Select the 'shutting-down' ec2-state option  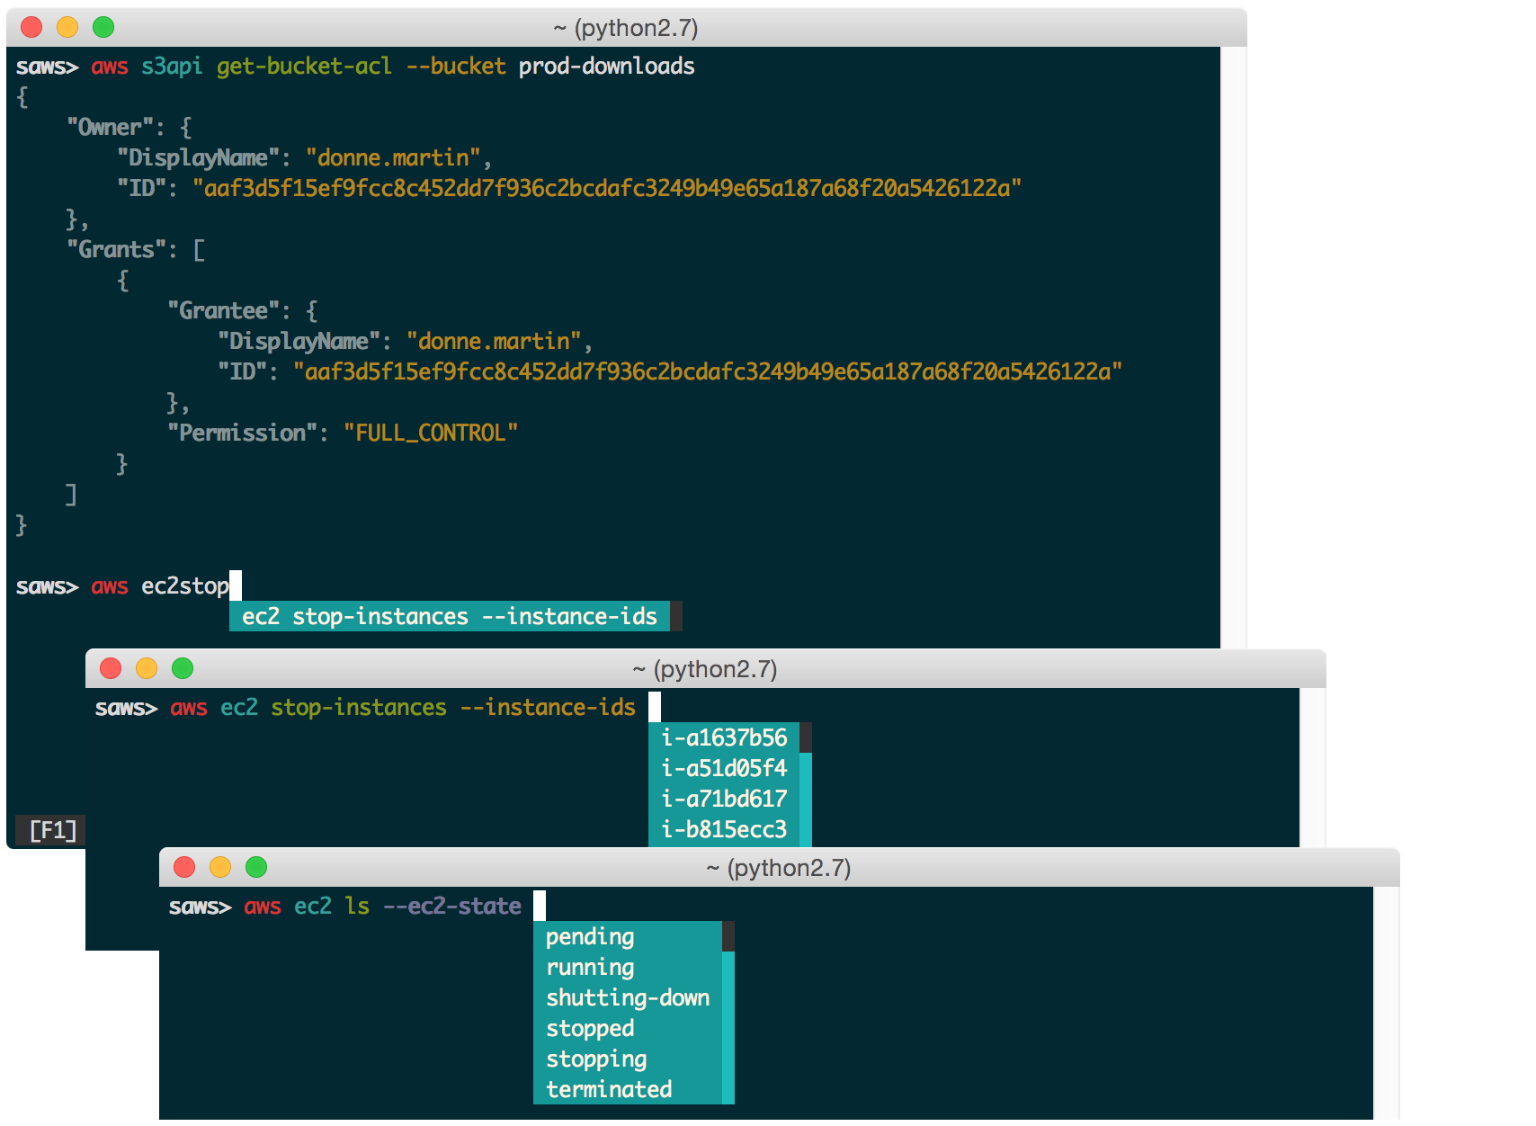coord(628,997)
